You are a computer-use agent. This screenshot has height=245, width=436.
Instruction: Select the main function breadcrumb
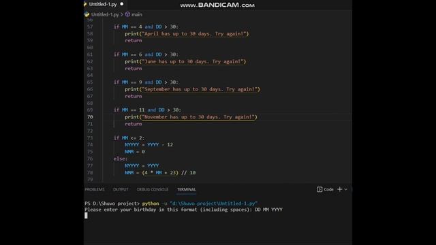(136, 14)
